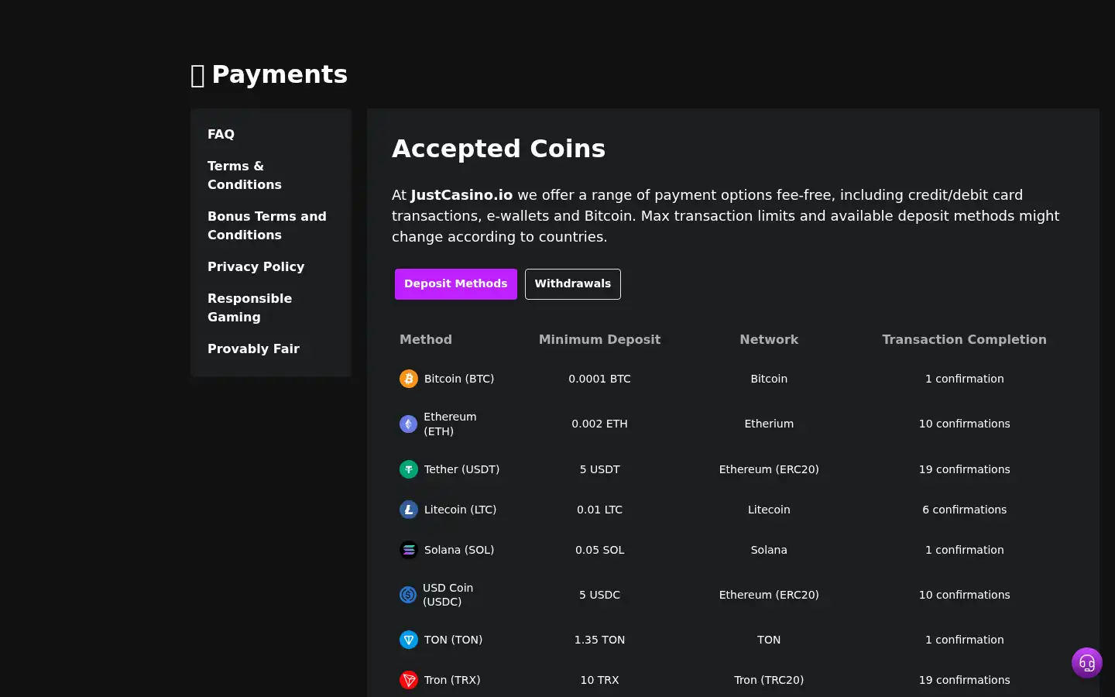The width and height of the screenshot is (1115, 697).
Task: Select the USD Coin (USDC) label
Action: click(448, 595)
